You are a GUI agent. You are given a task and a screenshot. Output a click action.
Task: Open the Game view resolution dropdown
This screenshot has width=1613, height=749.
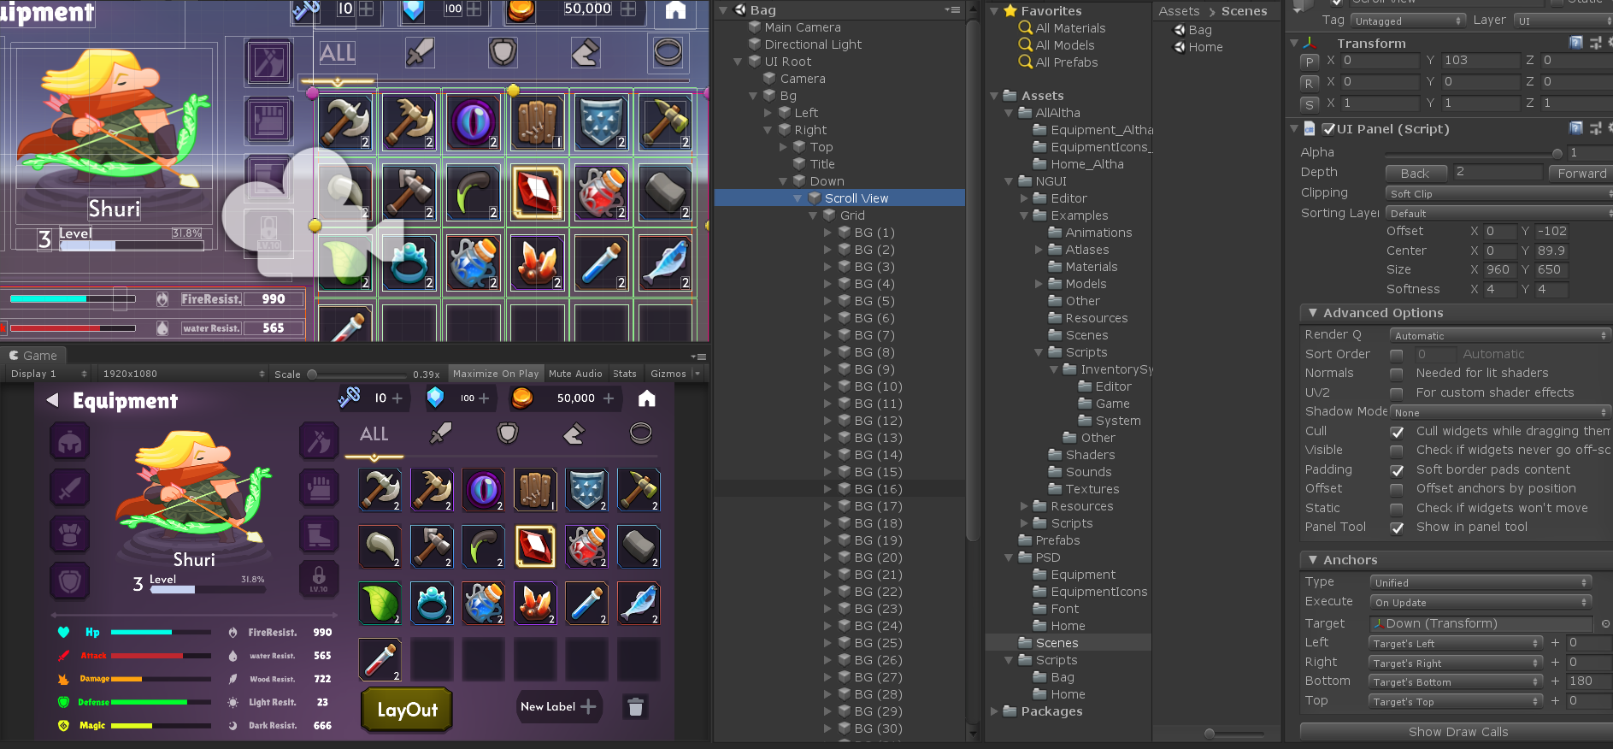click(x=184, y=374)
